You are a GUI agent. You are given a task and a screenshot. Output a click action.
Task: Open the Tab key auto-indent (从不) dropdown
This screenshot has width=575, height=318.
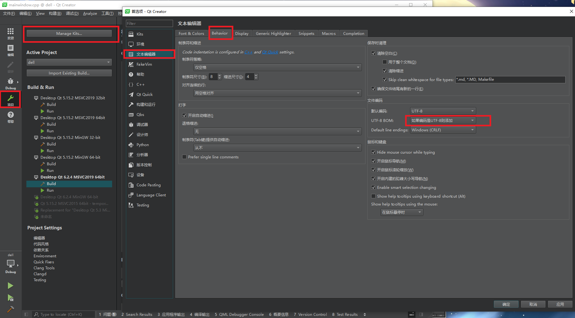click(x=277, y=148)
